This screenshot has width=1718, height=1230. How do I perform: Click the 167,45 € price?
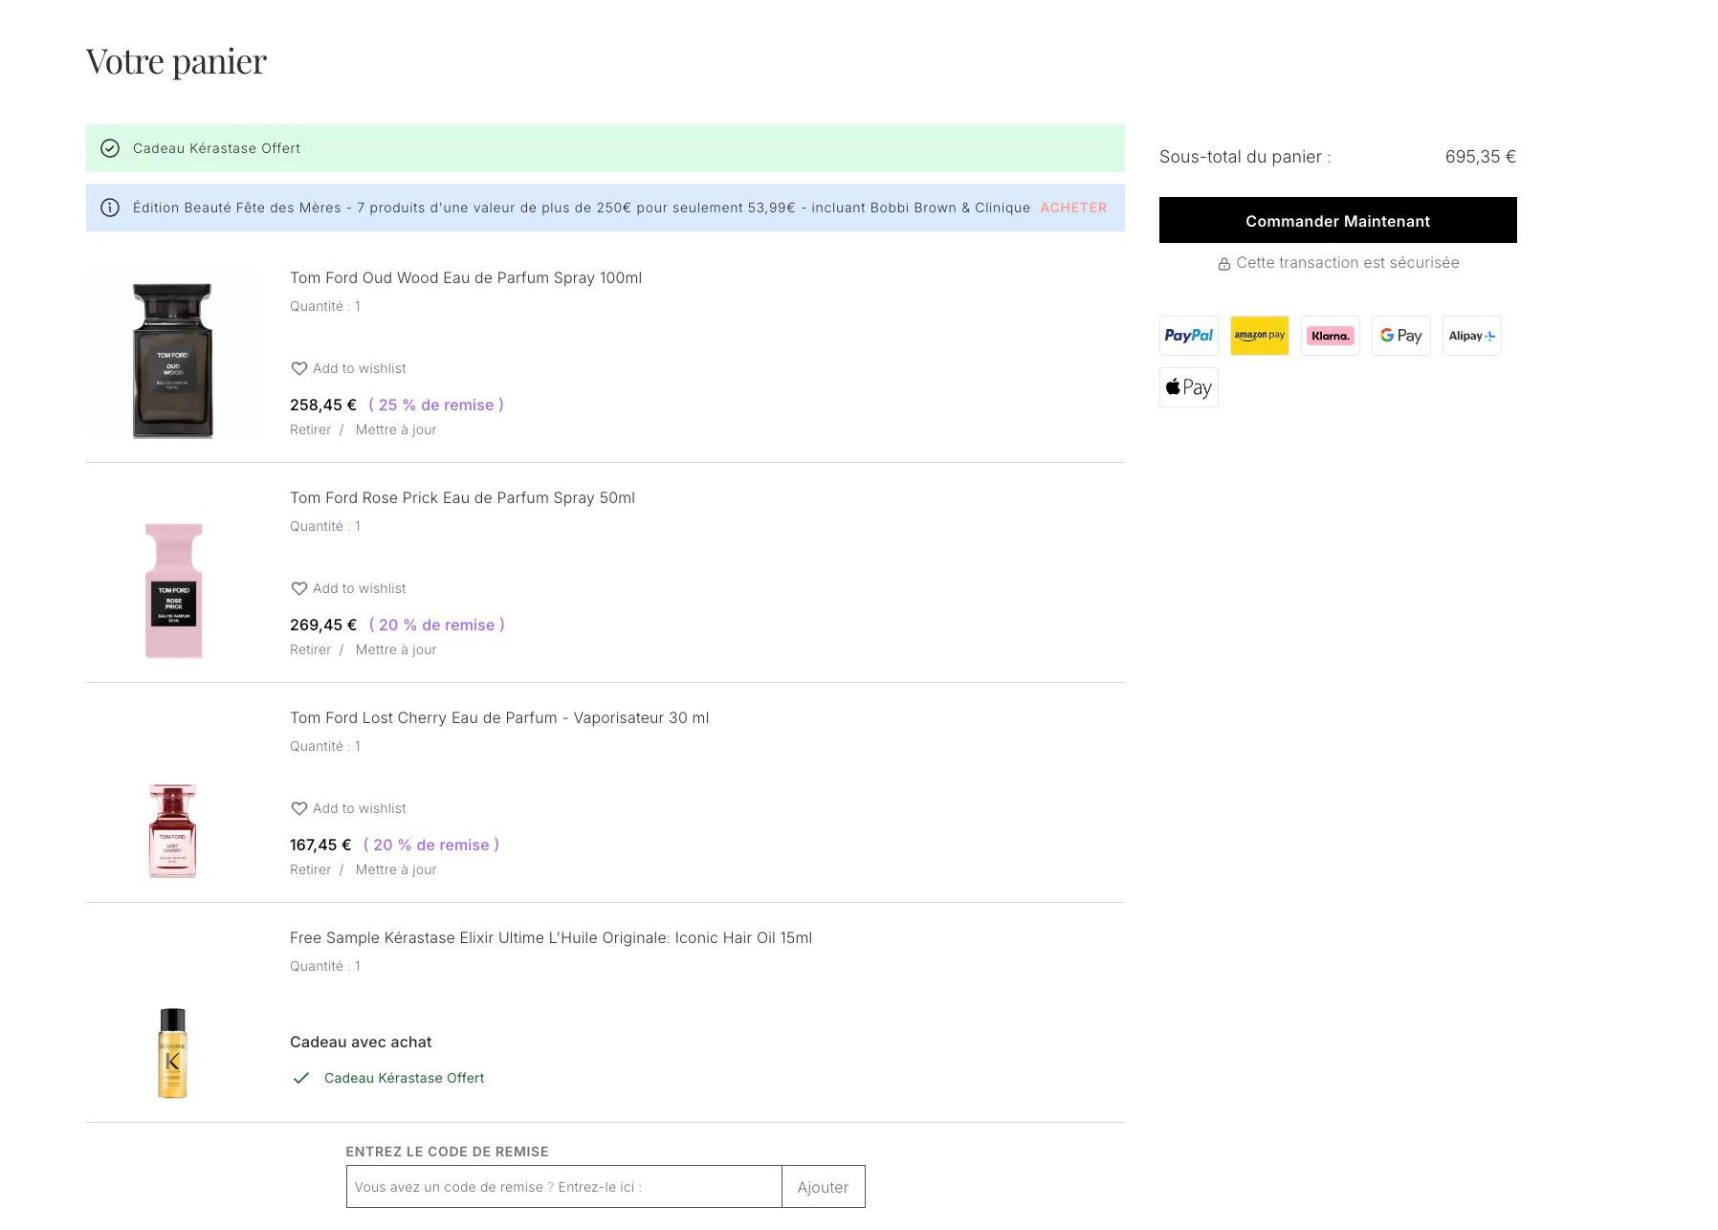tap(320, 845)
